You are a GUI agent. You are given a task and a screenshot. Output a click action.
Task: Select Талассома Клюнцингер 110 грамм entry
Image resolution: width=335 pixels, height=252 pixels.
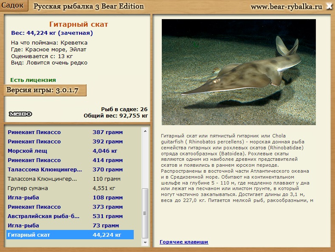tap(70, 179)
